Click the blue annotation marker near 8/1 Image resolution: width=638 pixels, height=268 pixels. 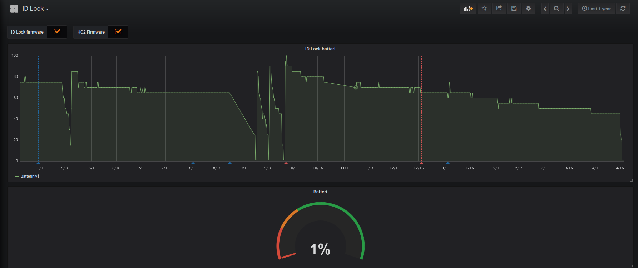(x=193, y=163)
